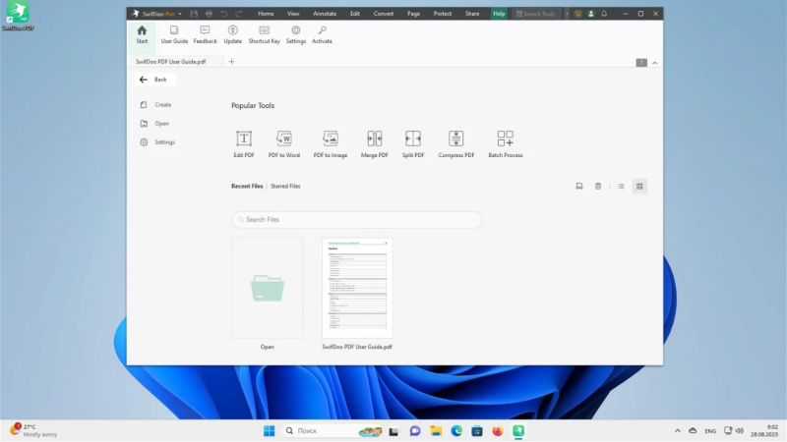
Task: Click the Search Files field
Action: (x=357, y=219)
